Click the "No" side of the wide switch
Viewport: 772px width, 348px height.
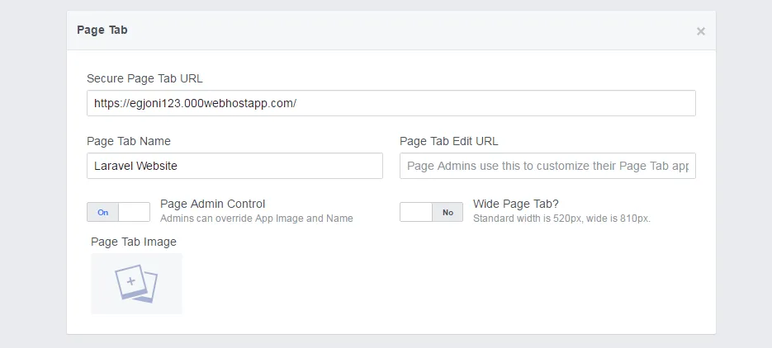pos(448,212)
